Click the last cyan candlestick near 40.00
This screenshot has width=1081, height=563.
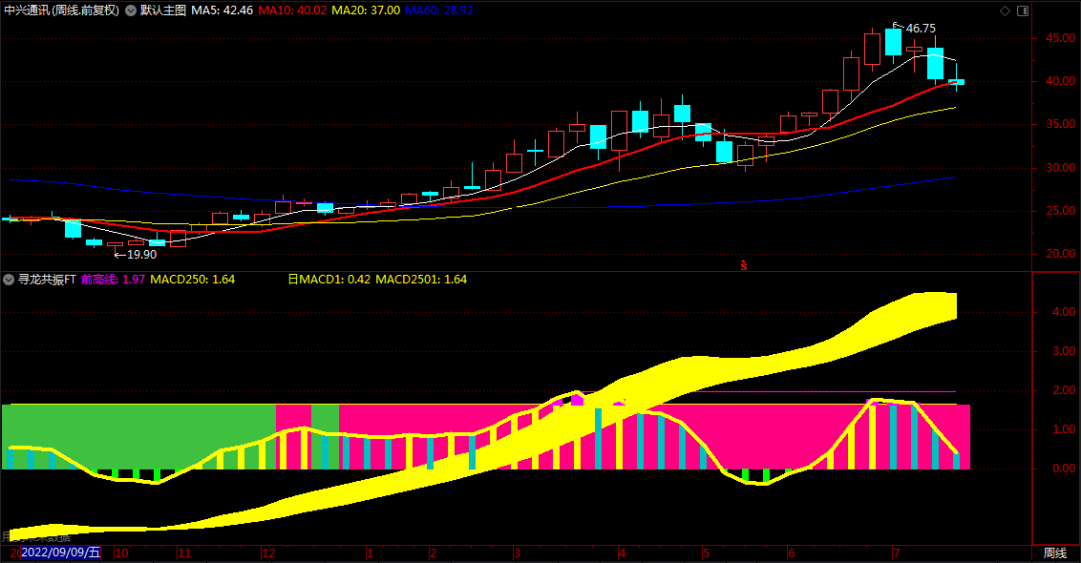pos(956,82)
